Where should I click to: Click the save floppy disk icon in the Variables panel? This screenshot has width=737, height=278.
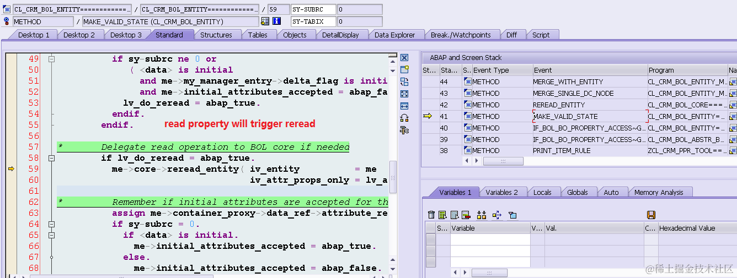tap(651, 215)
